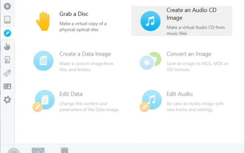Select the blue pencil Image Editor sidebar icon
245x153 pixels.
pos(7,33)
